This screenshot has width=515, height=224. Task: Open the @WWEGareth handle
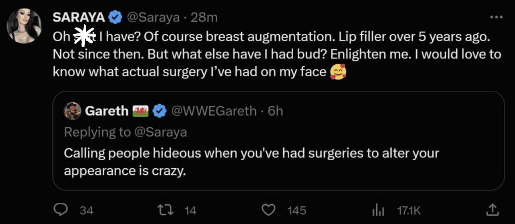click(x=214, y=111)
